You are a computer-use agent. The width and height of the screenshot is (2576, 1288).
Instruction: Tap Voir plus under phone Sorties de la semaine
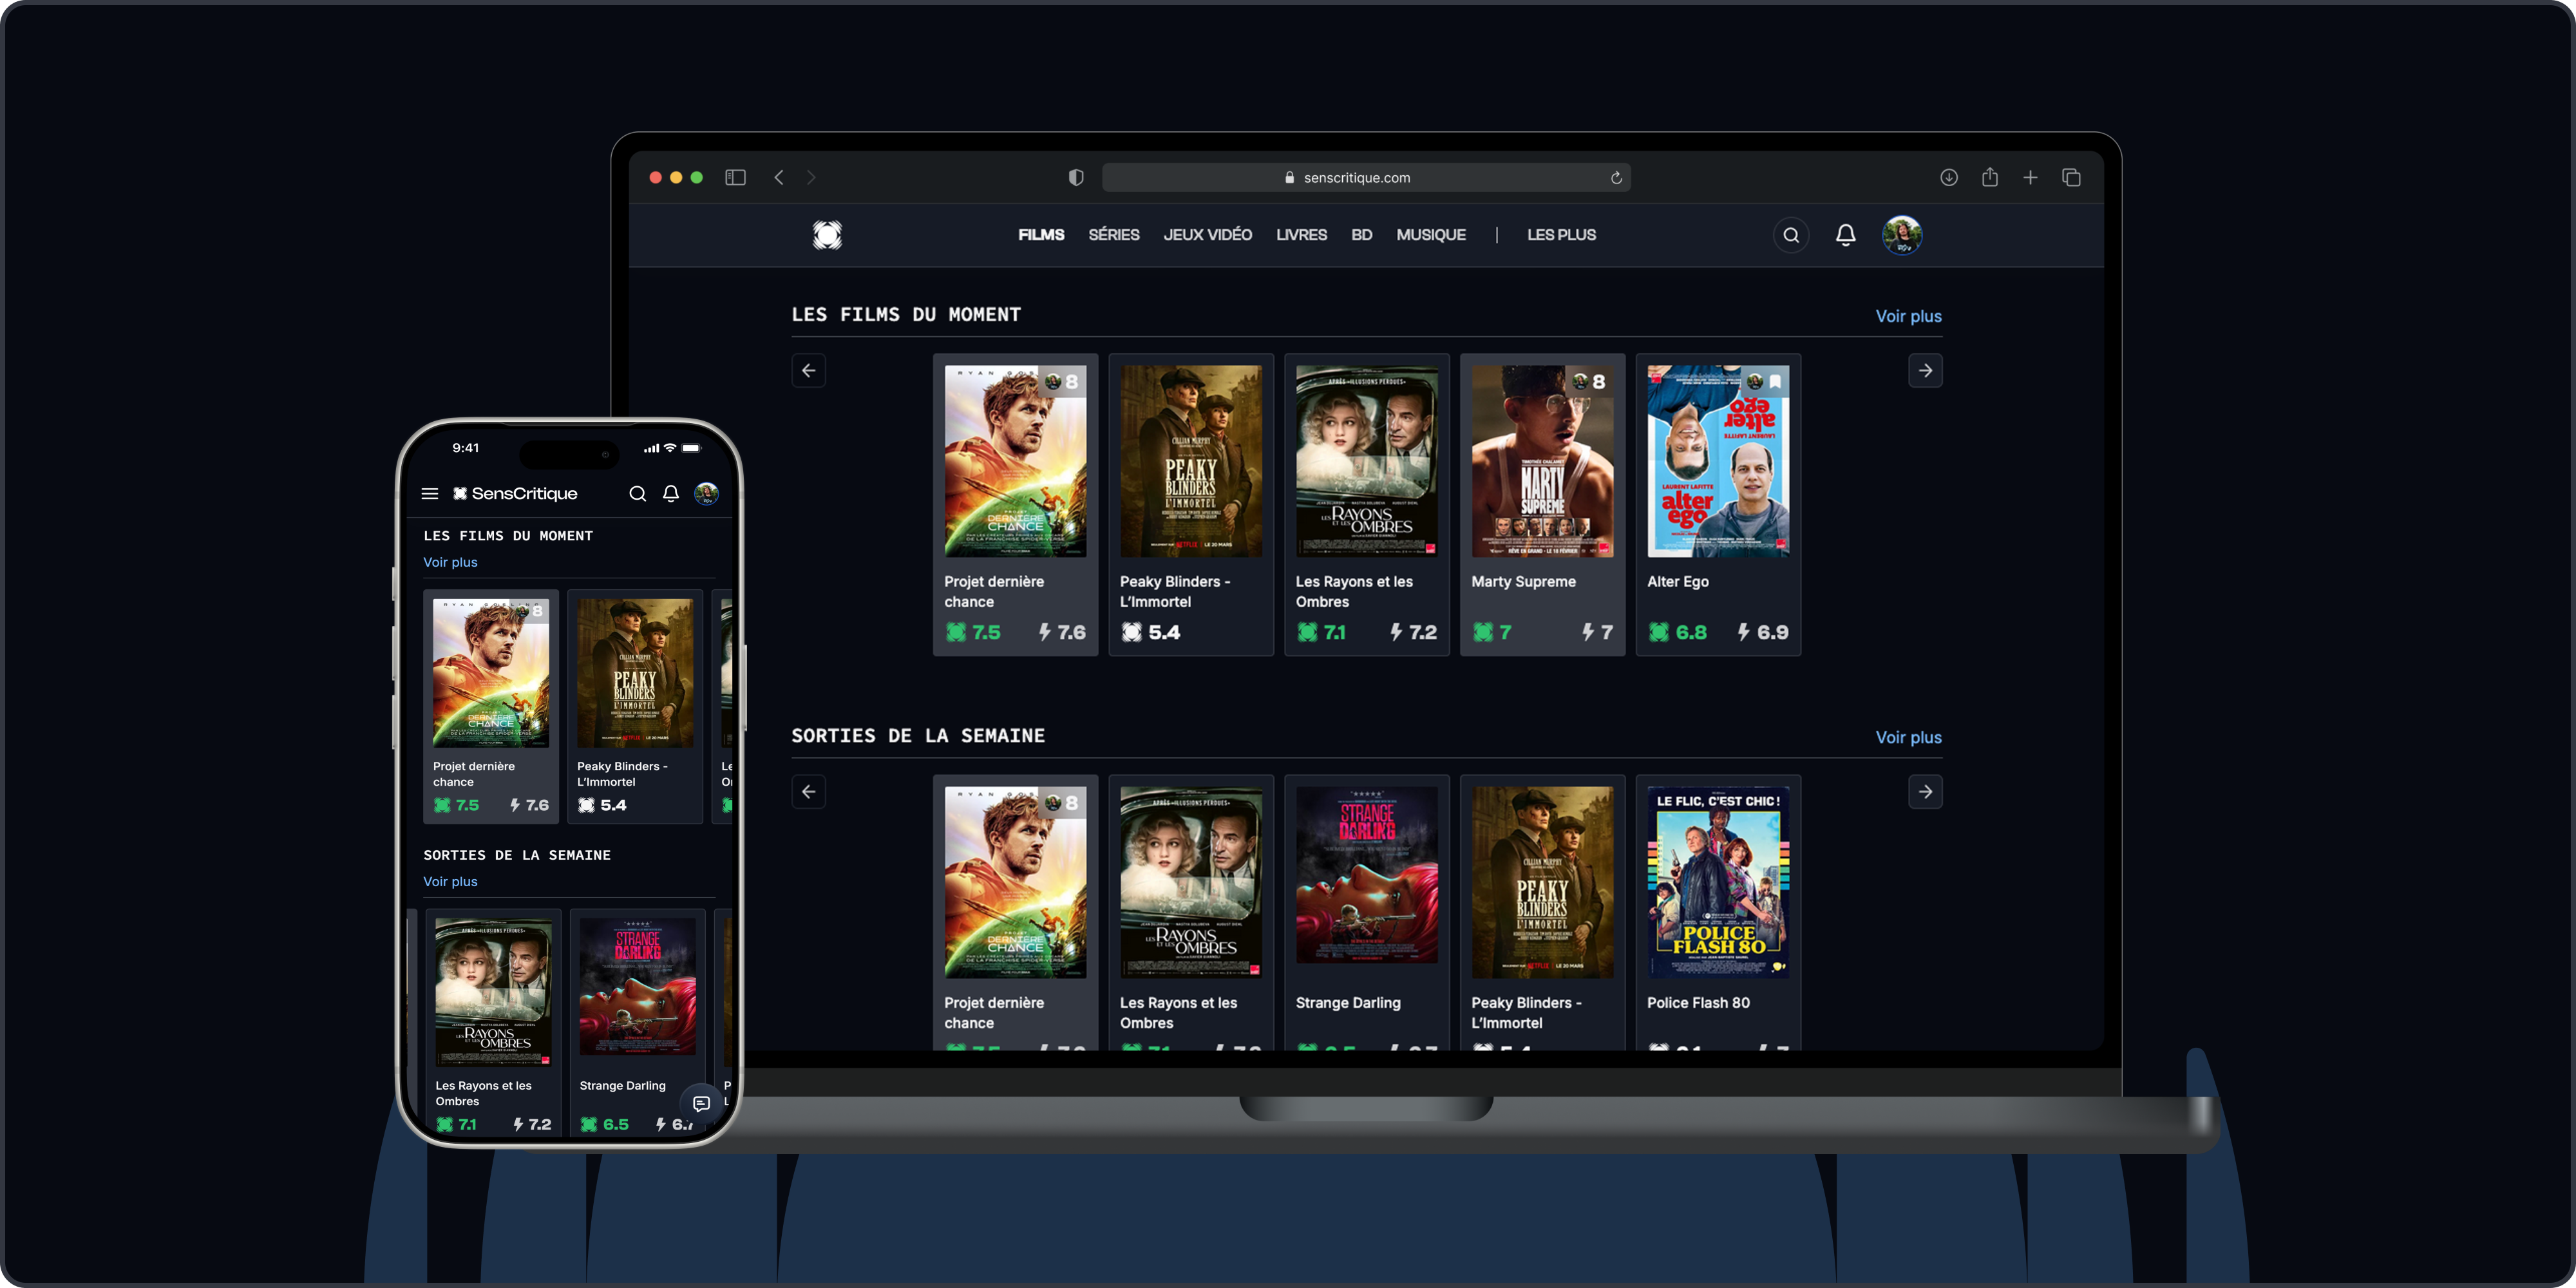[450, 881]
